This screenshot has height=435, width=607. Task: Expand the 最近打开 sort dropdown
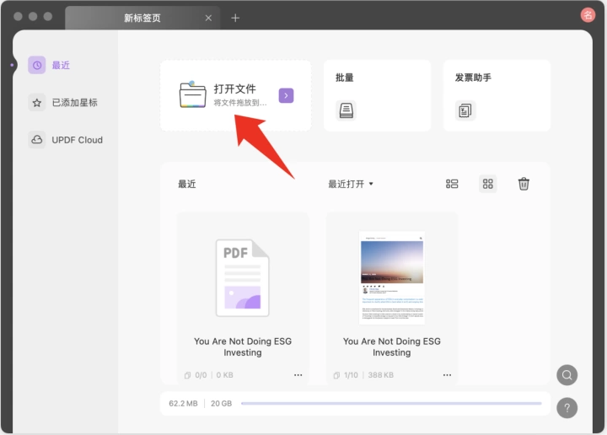pos(351,184)
